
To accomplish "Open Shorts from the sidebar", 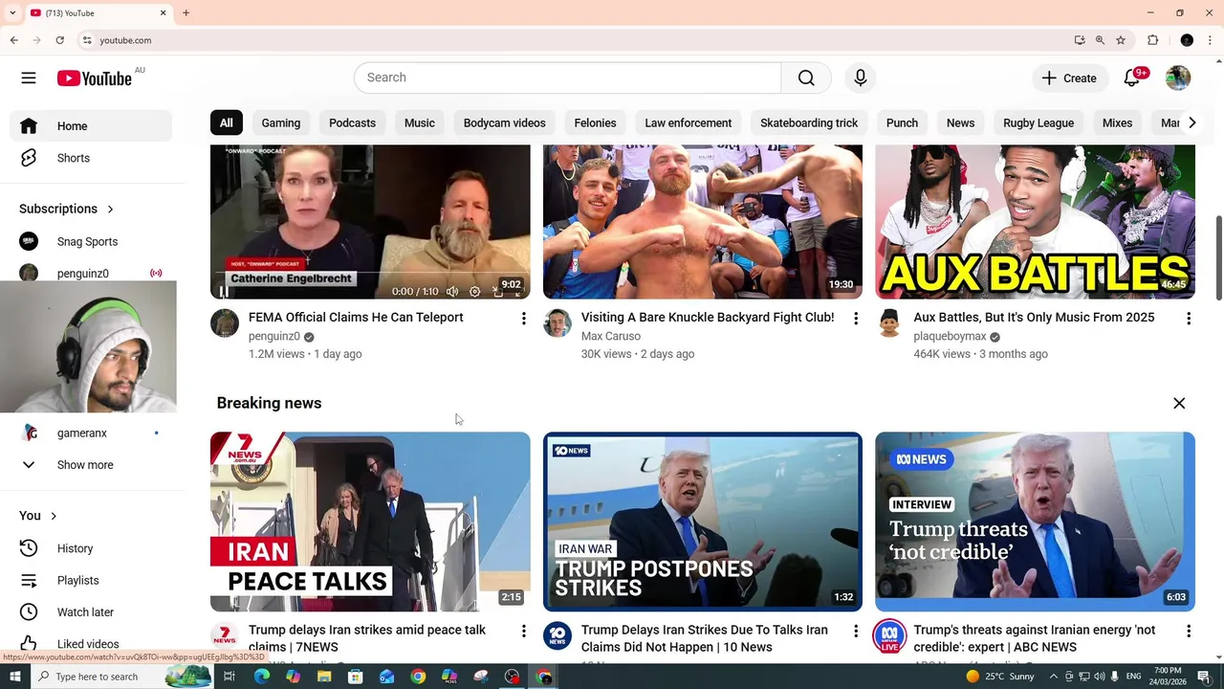I will tap(92, 158).
